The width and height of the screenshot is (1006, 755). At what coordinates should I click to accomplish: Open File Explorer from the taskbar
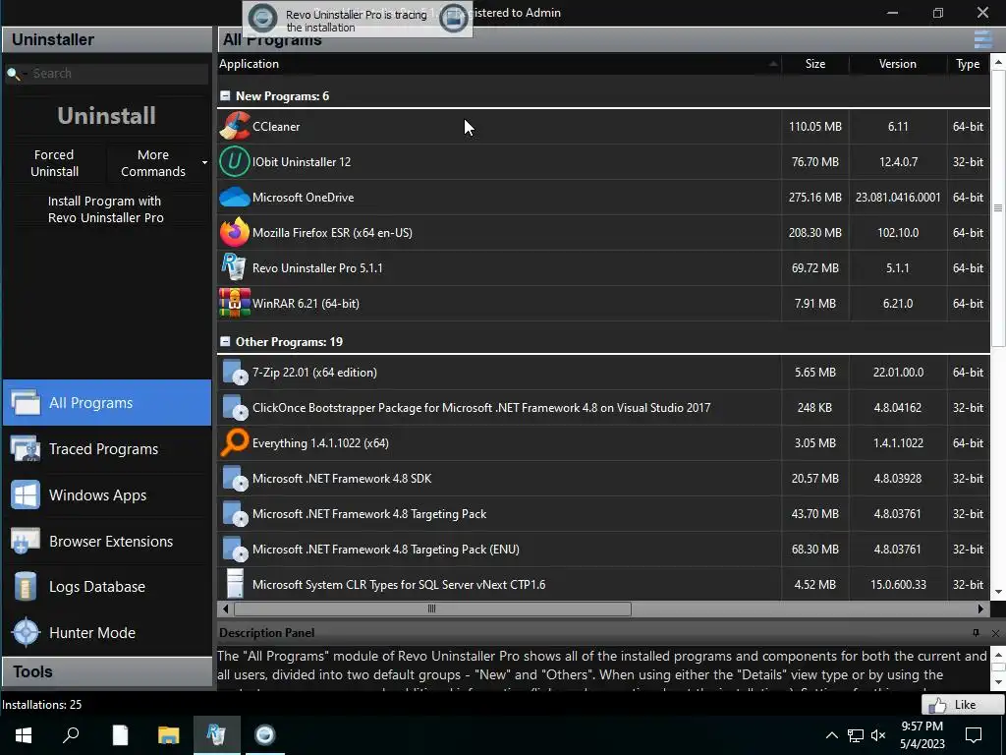pyautogui.click(x=168, y=735)
